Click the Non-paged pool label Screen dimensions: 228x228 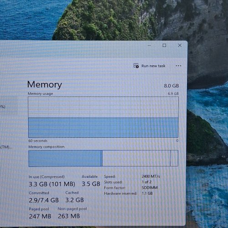pyautogui.click(x=72, y=209)
